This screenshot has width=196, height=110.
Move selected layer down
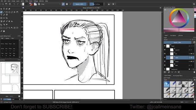tap(172, 72)
